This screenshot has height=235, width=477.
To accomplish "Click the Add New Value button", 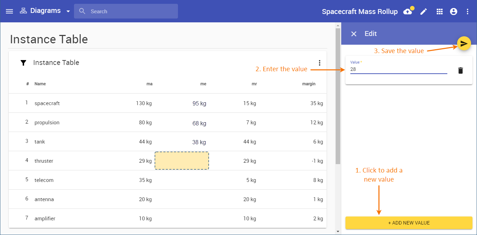I will [x=409, y=223].
